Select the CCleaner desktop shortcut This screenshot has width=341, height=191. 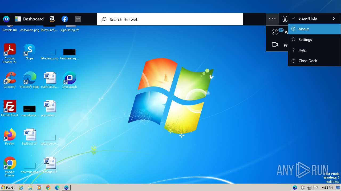[10, 80]
